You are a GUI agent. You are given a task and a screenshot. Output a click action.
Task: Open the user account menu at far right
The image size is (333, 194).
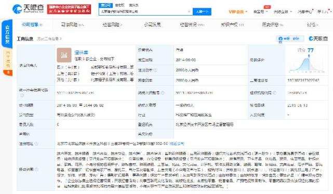pos(324,11)
